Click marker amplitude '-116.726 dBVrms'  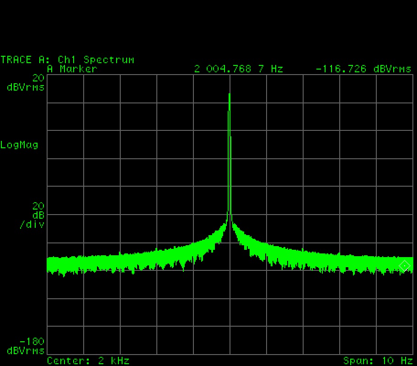(x=364, y=69)
